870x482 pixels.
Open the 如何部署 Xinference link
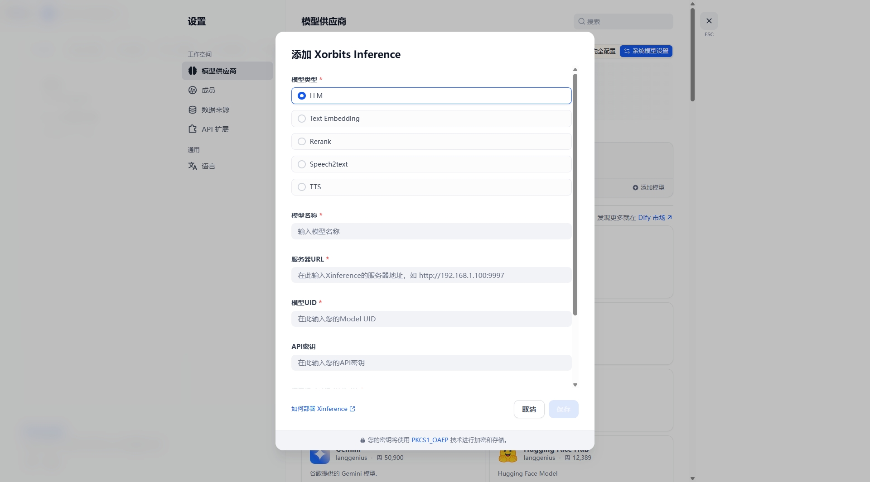pyautogui.click(x=323, y=409)
